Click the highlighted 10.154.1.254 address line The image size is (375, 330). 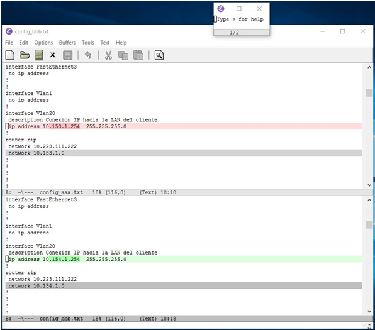(x=184, y=259)
